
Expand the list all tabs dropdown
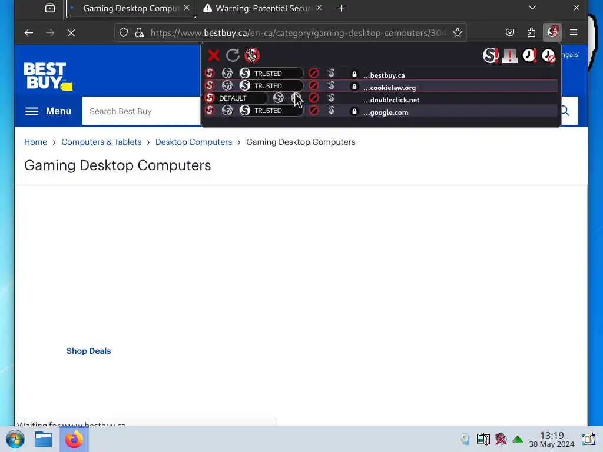click(532, 8)
